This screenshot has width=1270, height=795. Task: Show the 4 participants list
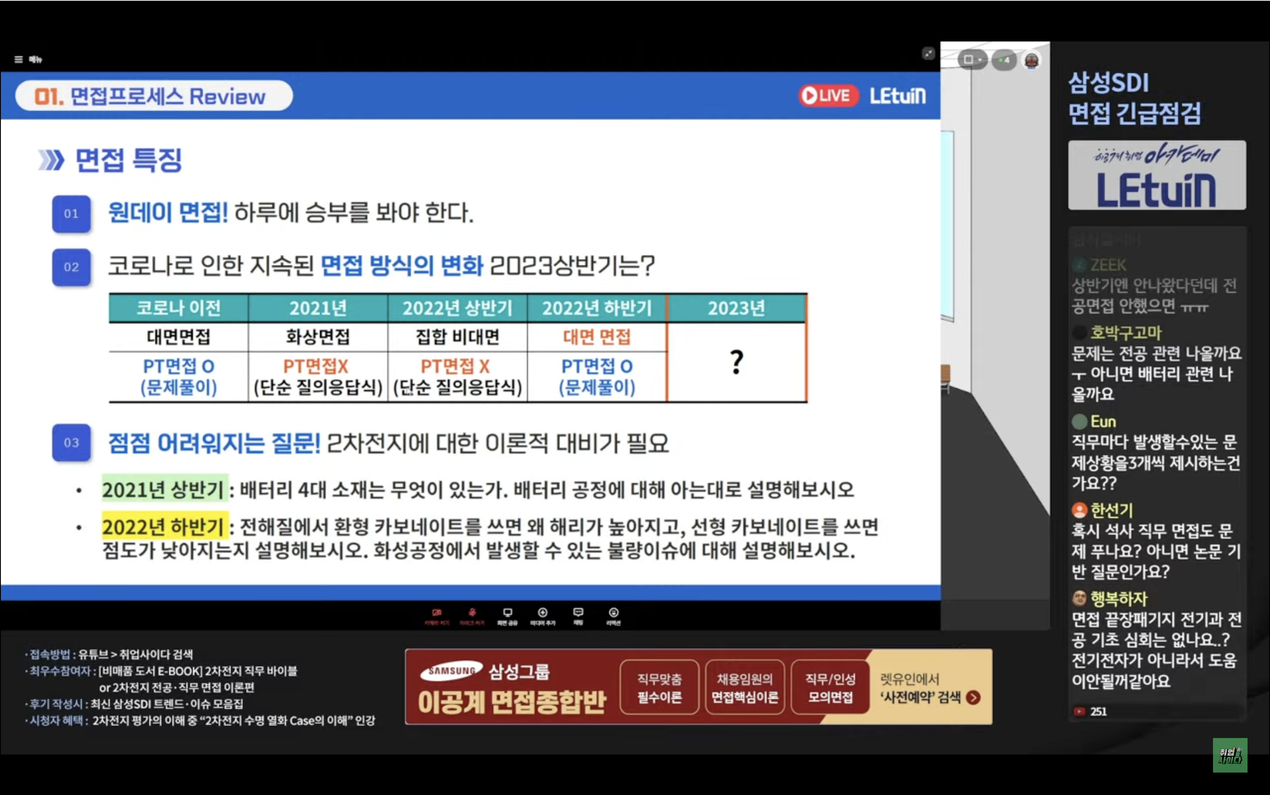pos(1003,60)
